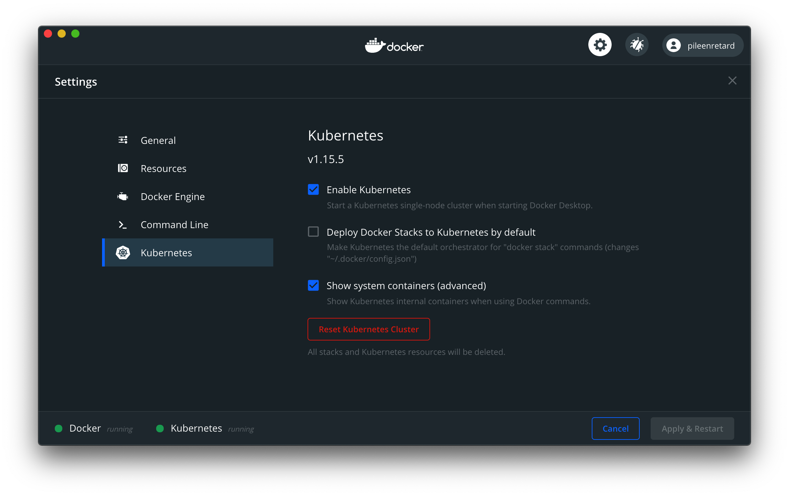Select the Kubernetes sidebar item

188,252
